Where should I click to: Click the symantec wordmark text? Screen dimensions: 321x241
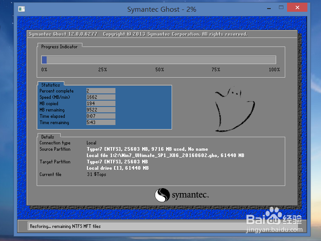[x=191, y=195]
